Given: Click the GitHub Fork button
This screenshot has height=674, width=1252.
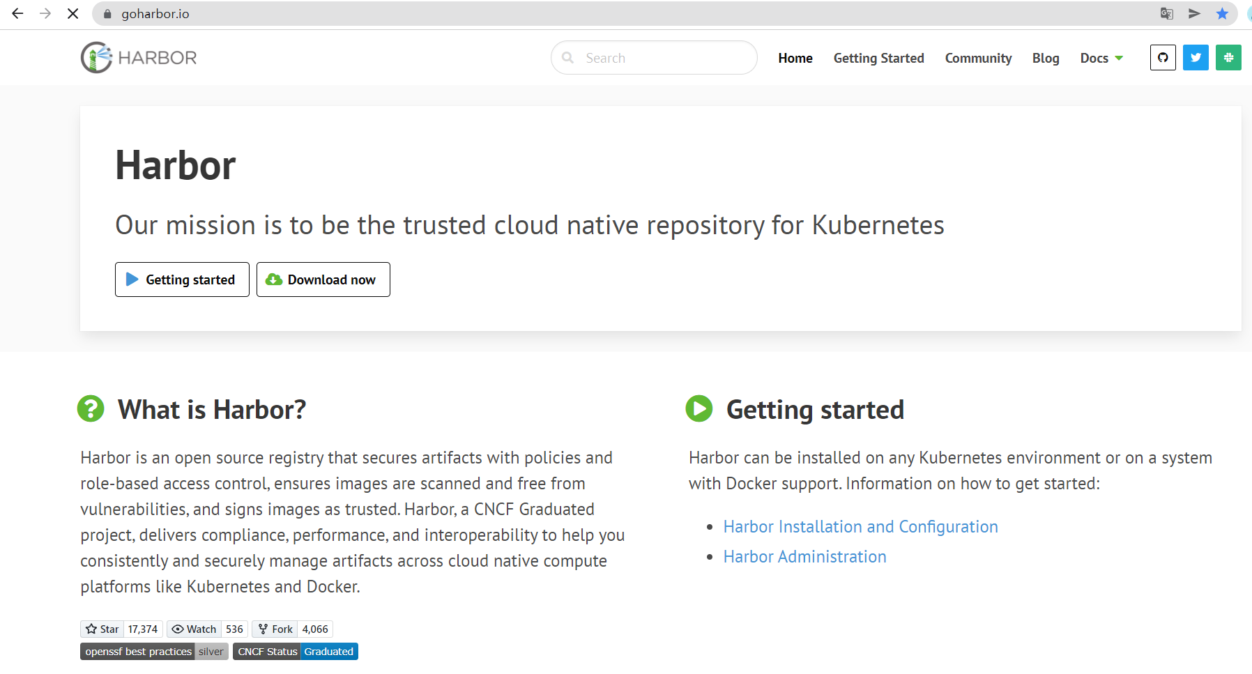Looking at the screenshot, I should [x=275, y=629].
